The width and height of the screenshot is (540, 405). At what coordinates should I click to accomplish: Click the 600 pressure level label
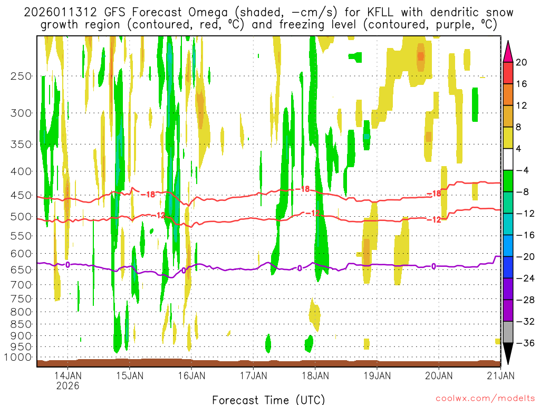[x=21, y=254]
